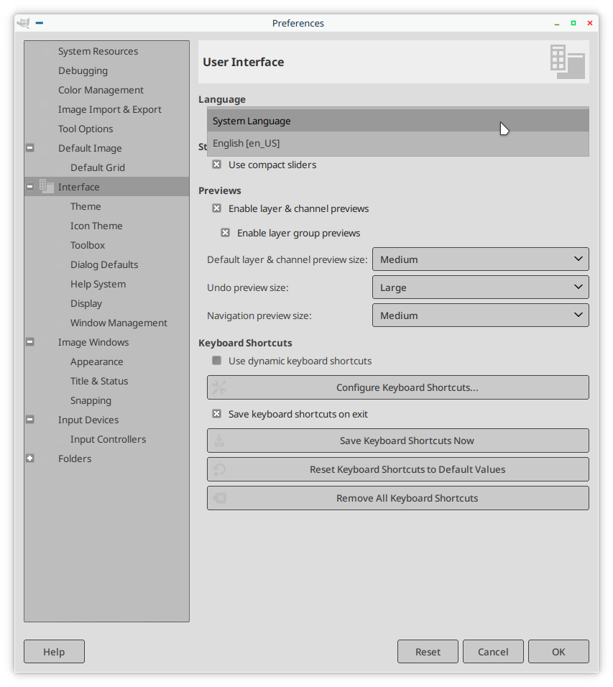Image resolution: width=613 pixels, height=687 pixels.
Task: Uncheck Save keyboard shortcuts on exit
Action: tap(216, 414)
